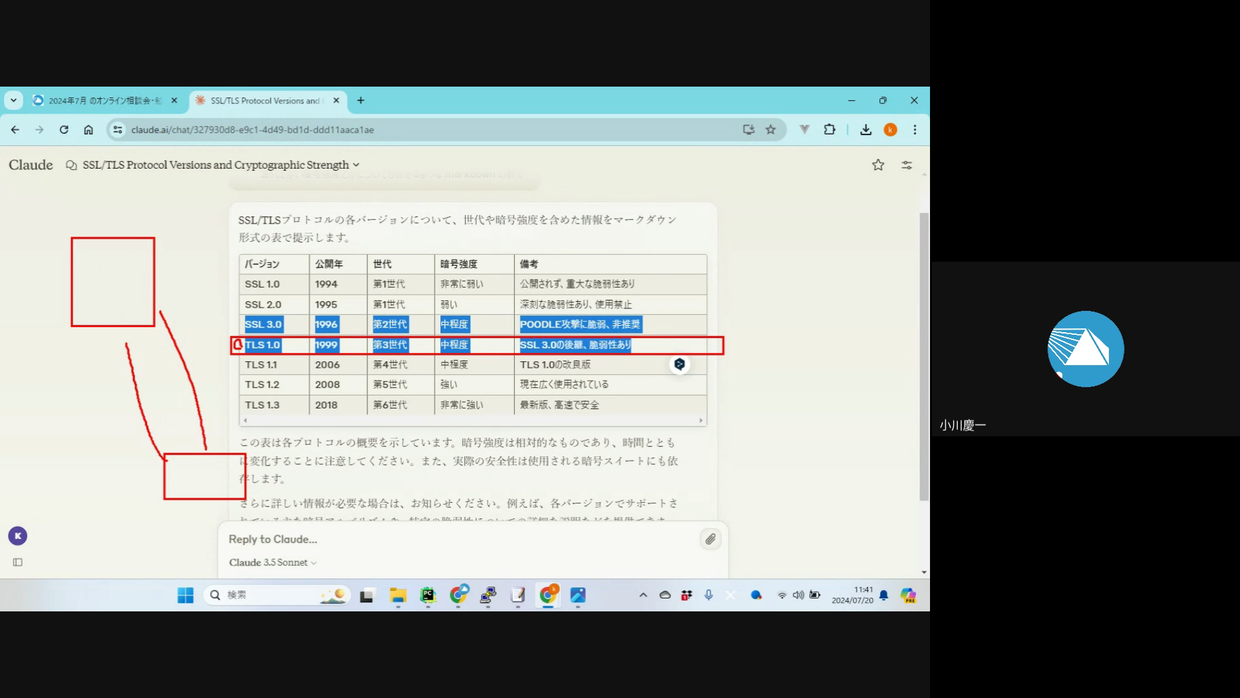Open Claude 3.5 Sonnet model selector
Viewport: 1240px width, 698px height.
[x=273, y=562]
